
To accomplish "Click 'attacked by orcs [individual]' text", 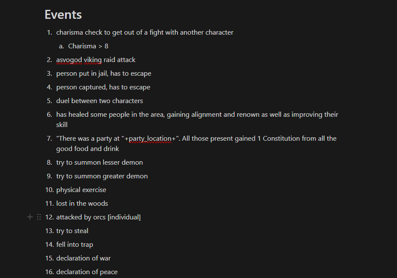I will pos(98,217).
